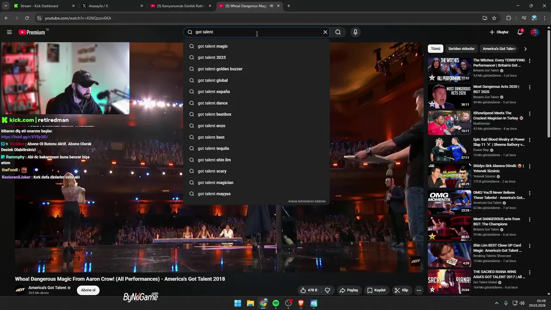Select suggestion 'got talent enzo'
The image size is (551, 310).
pos(257,126)
